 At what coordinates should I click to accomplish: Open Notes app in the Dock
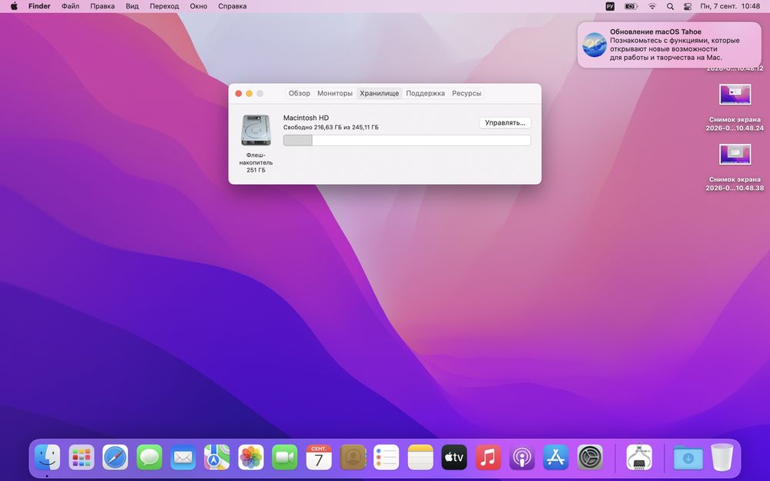(420, 457)
